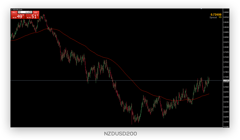
Task: Click the NZDUSD200 caption below the chart
Action: (x=120, y=134)
